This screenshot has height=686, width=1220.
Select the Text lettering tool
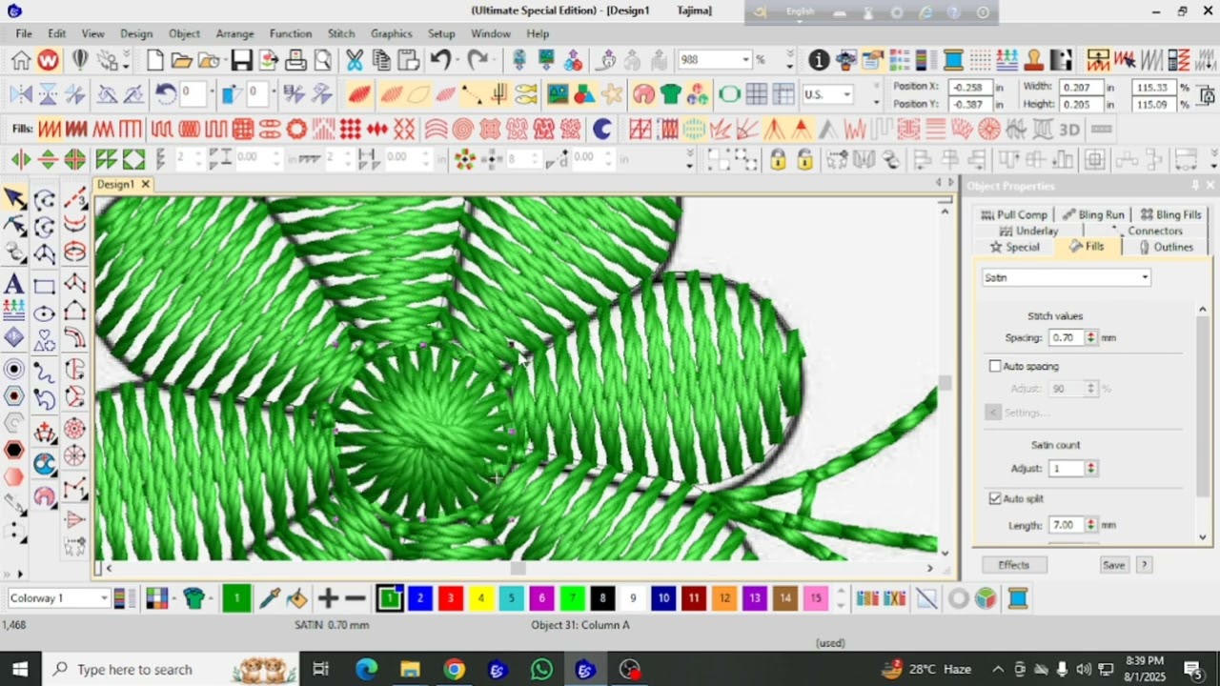tap(14, 284)
